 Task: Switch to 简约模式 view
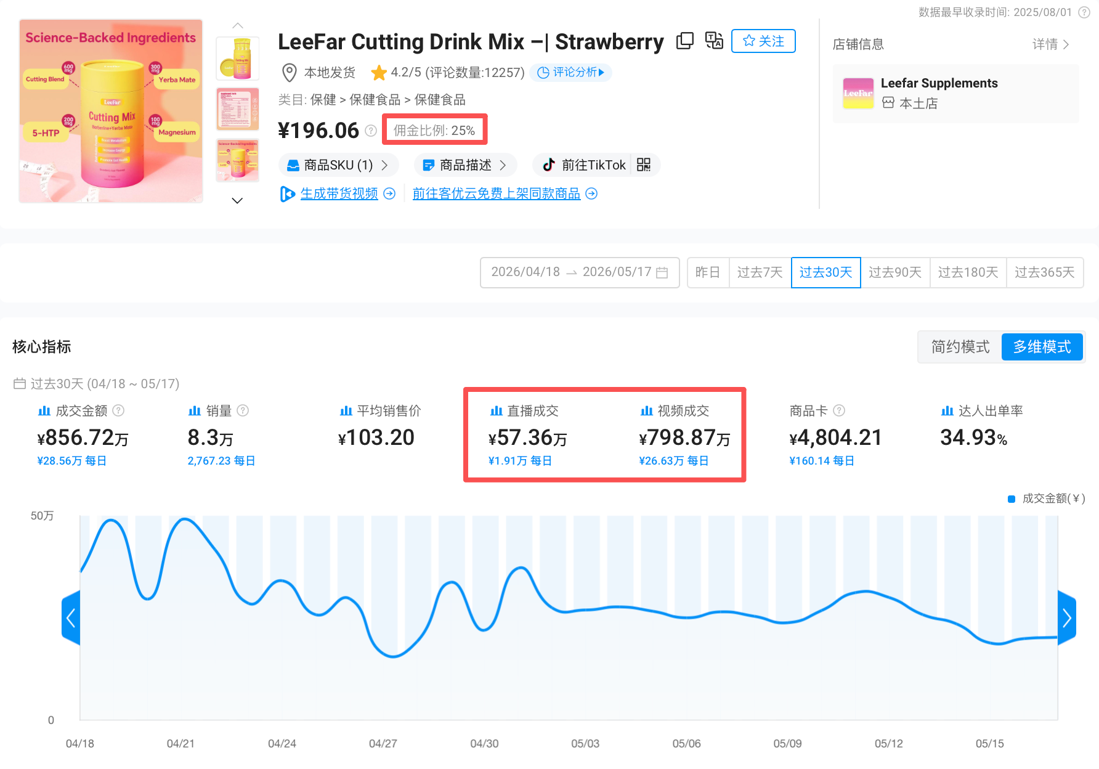pos(960,347)
